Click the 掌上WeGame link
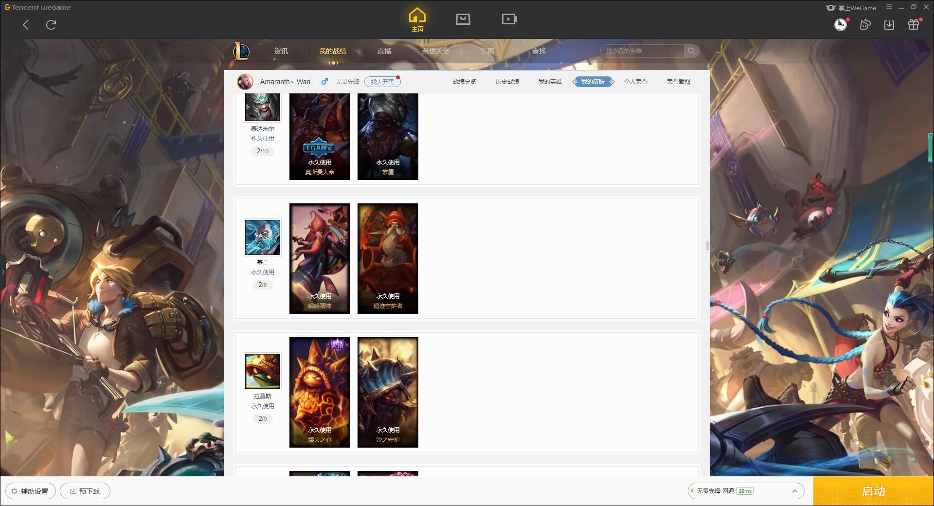 851,8
